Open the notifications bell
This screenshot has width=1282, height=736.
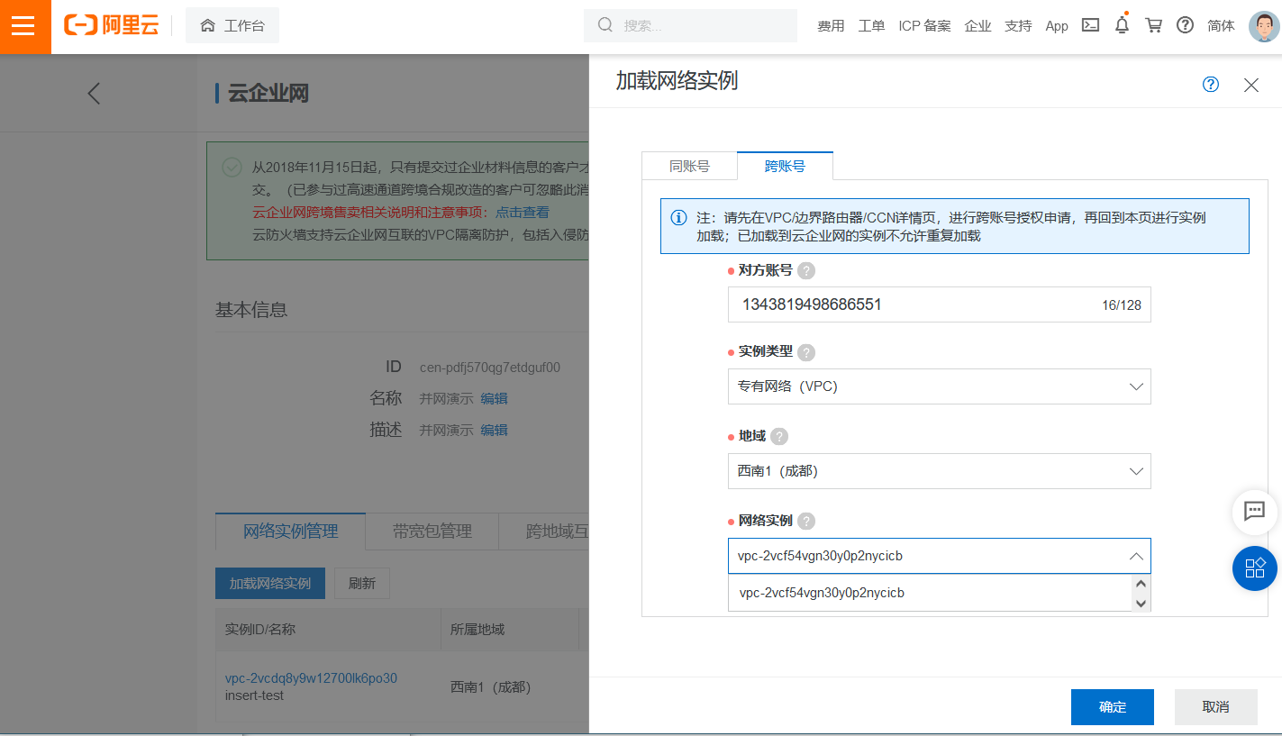(1122, 25)
